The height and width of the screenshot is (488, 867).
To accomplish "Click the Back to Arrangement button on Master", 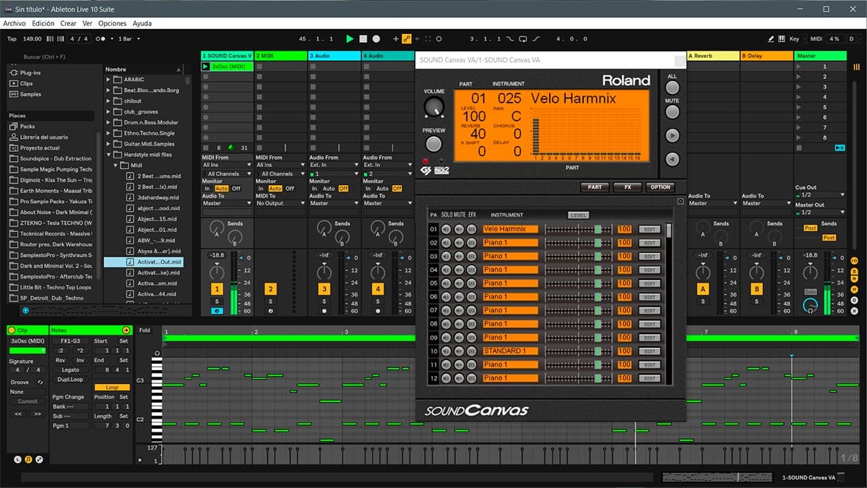I will (x=839, y=147).
